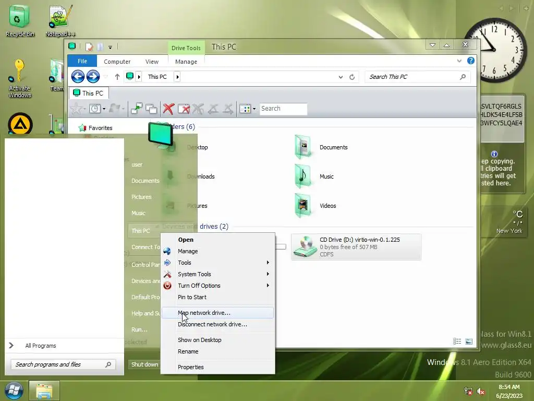
Task: Open the Documents folder icon
Action: [303, 147]
